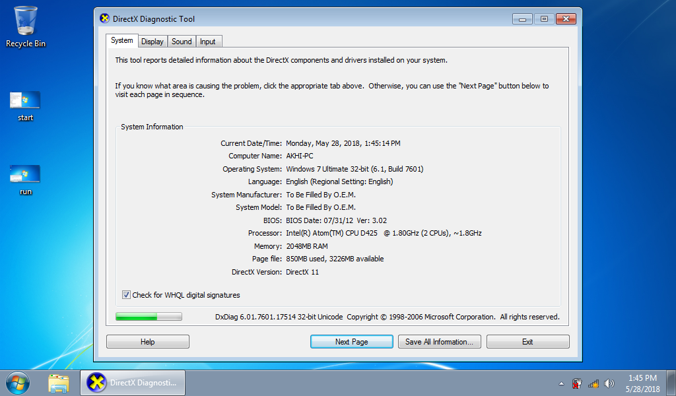Click the '2048MB RAM' memory value
This screenshot has height=396, width=676.
pyautogui.click(x=307, y=246)
